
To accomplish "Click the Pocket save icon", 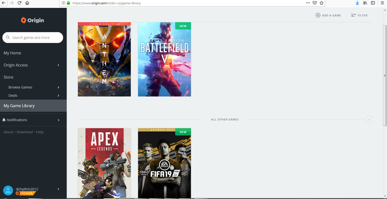I will click(x=315, y=3).
